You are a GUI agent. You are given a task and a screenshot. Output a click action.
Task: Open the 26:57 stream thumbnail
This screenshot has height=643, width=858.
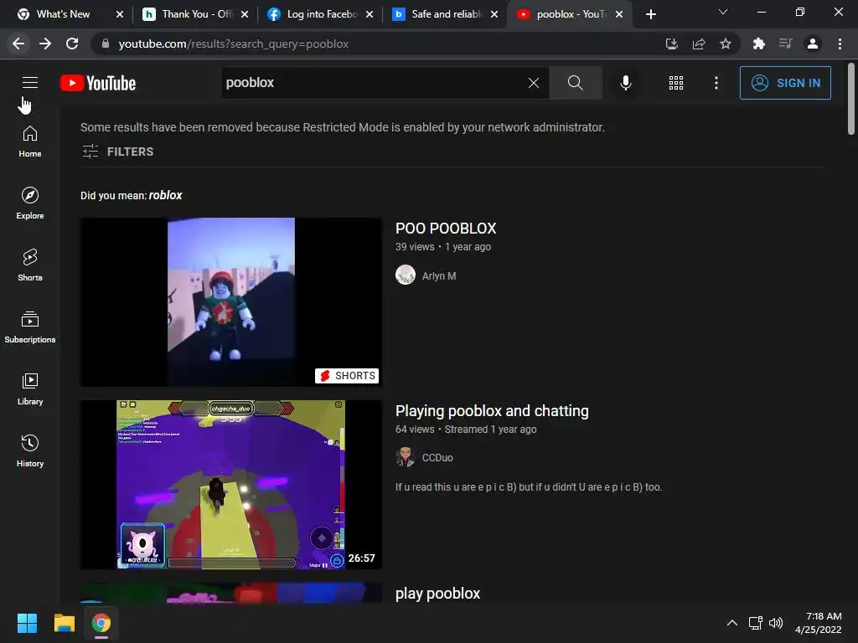tap(231, 485)
